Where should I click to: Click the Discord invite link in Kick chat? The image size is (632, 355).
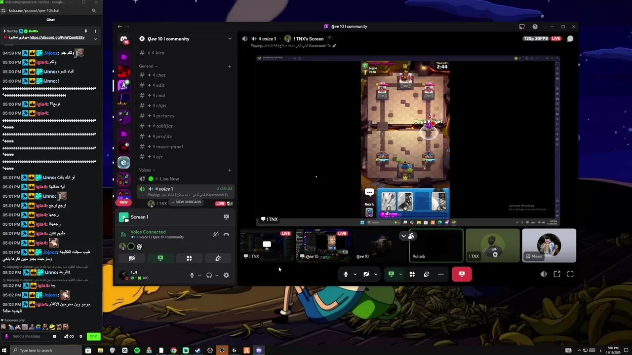tap(57, 37)
